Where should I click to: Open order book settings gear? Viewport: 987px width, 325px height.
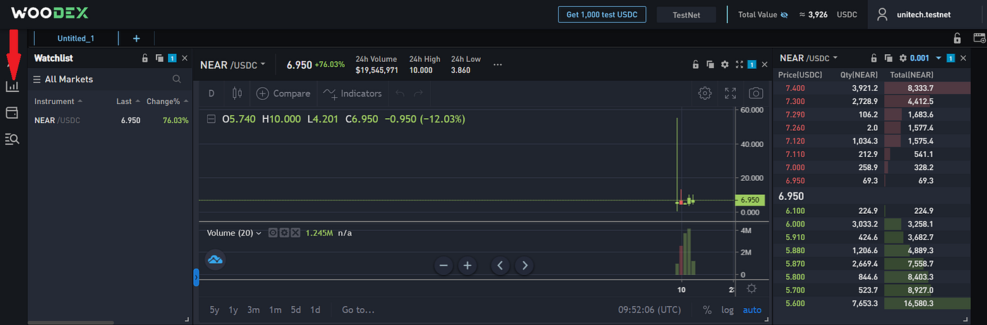[902, 58]
